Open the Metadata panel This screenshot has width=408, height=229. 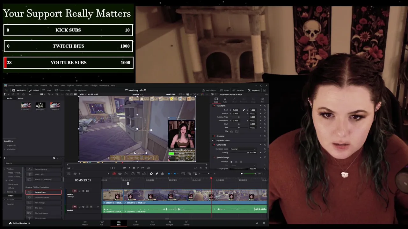(x=238, y=90)
